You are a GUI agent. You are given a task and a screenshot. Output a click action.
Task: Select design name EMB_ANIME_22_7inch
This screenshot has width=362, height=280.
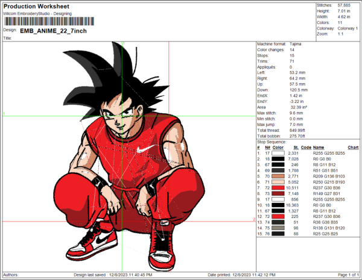[x=53, y=31]
